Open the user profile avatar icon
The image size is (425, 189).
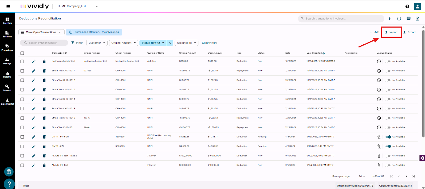click(417, 6)
